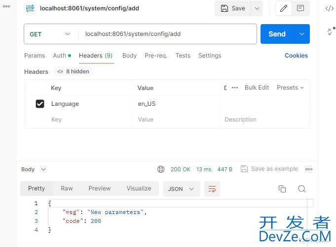Open the Cookies link
Viewport: 336px width, 247px height.
coord(296,56)
